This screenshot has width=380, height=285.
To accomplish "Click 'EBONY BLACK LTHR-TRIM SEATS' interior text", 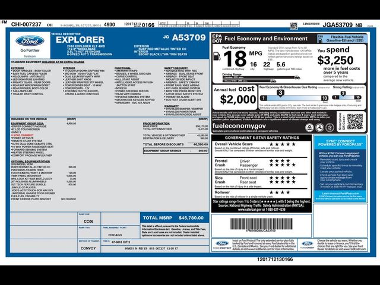I will point(163,54).
